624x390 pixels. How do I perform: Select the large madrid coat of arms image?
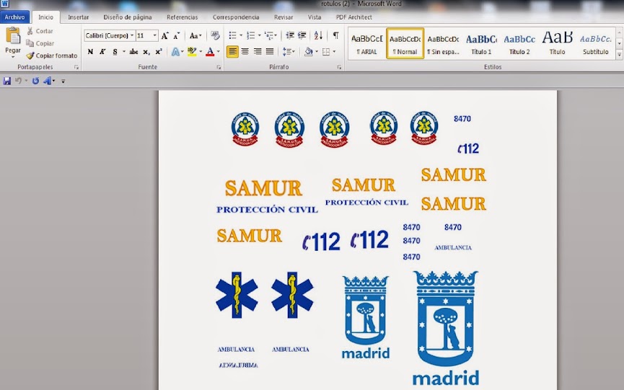point(445,329)
